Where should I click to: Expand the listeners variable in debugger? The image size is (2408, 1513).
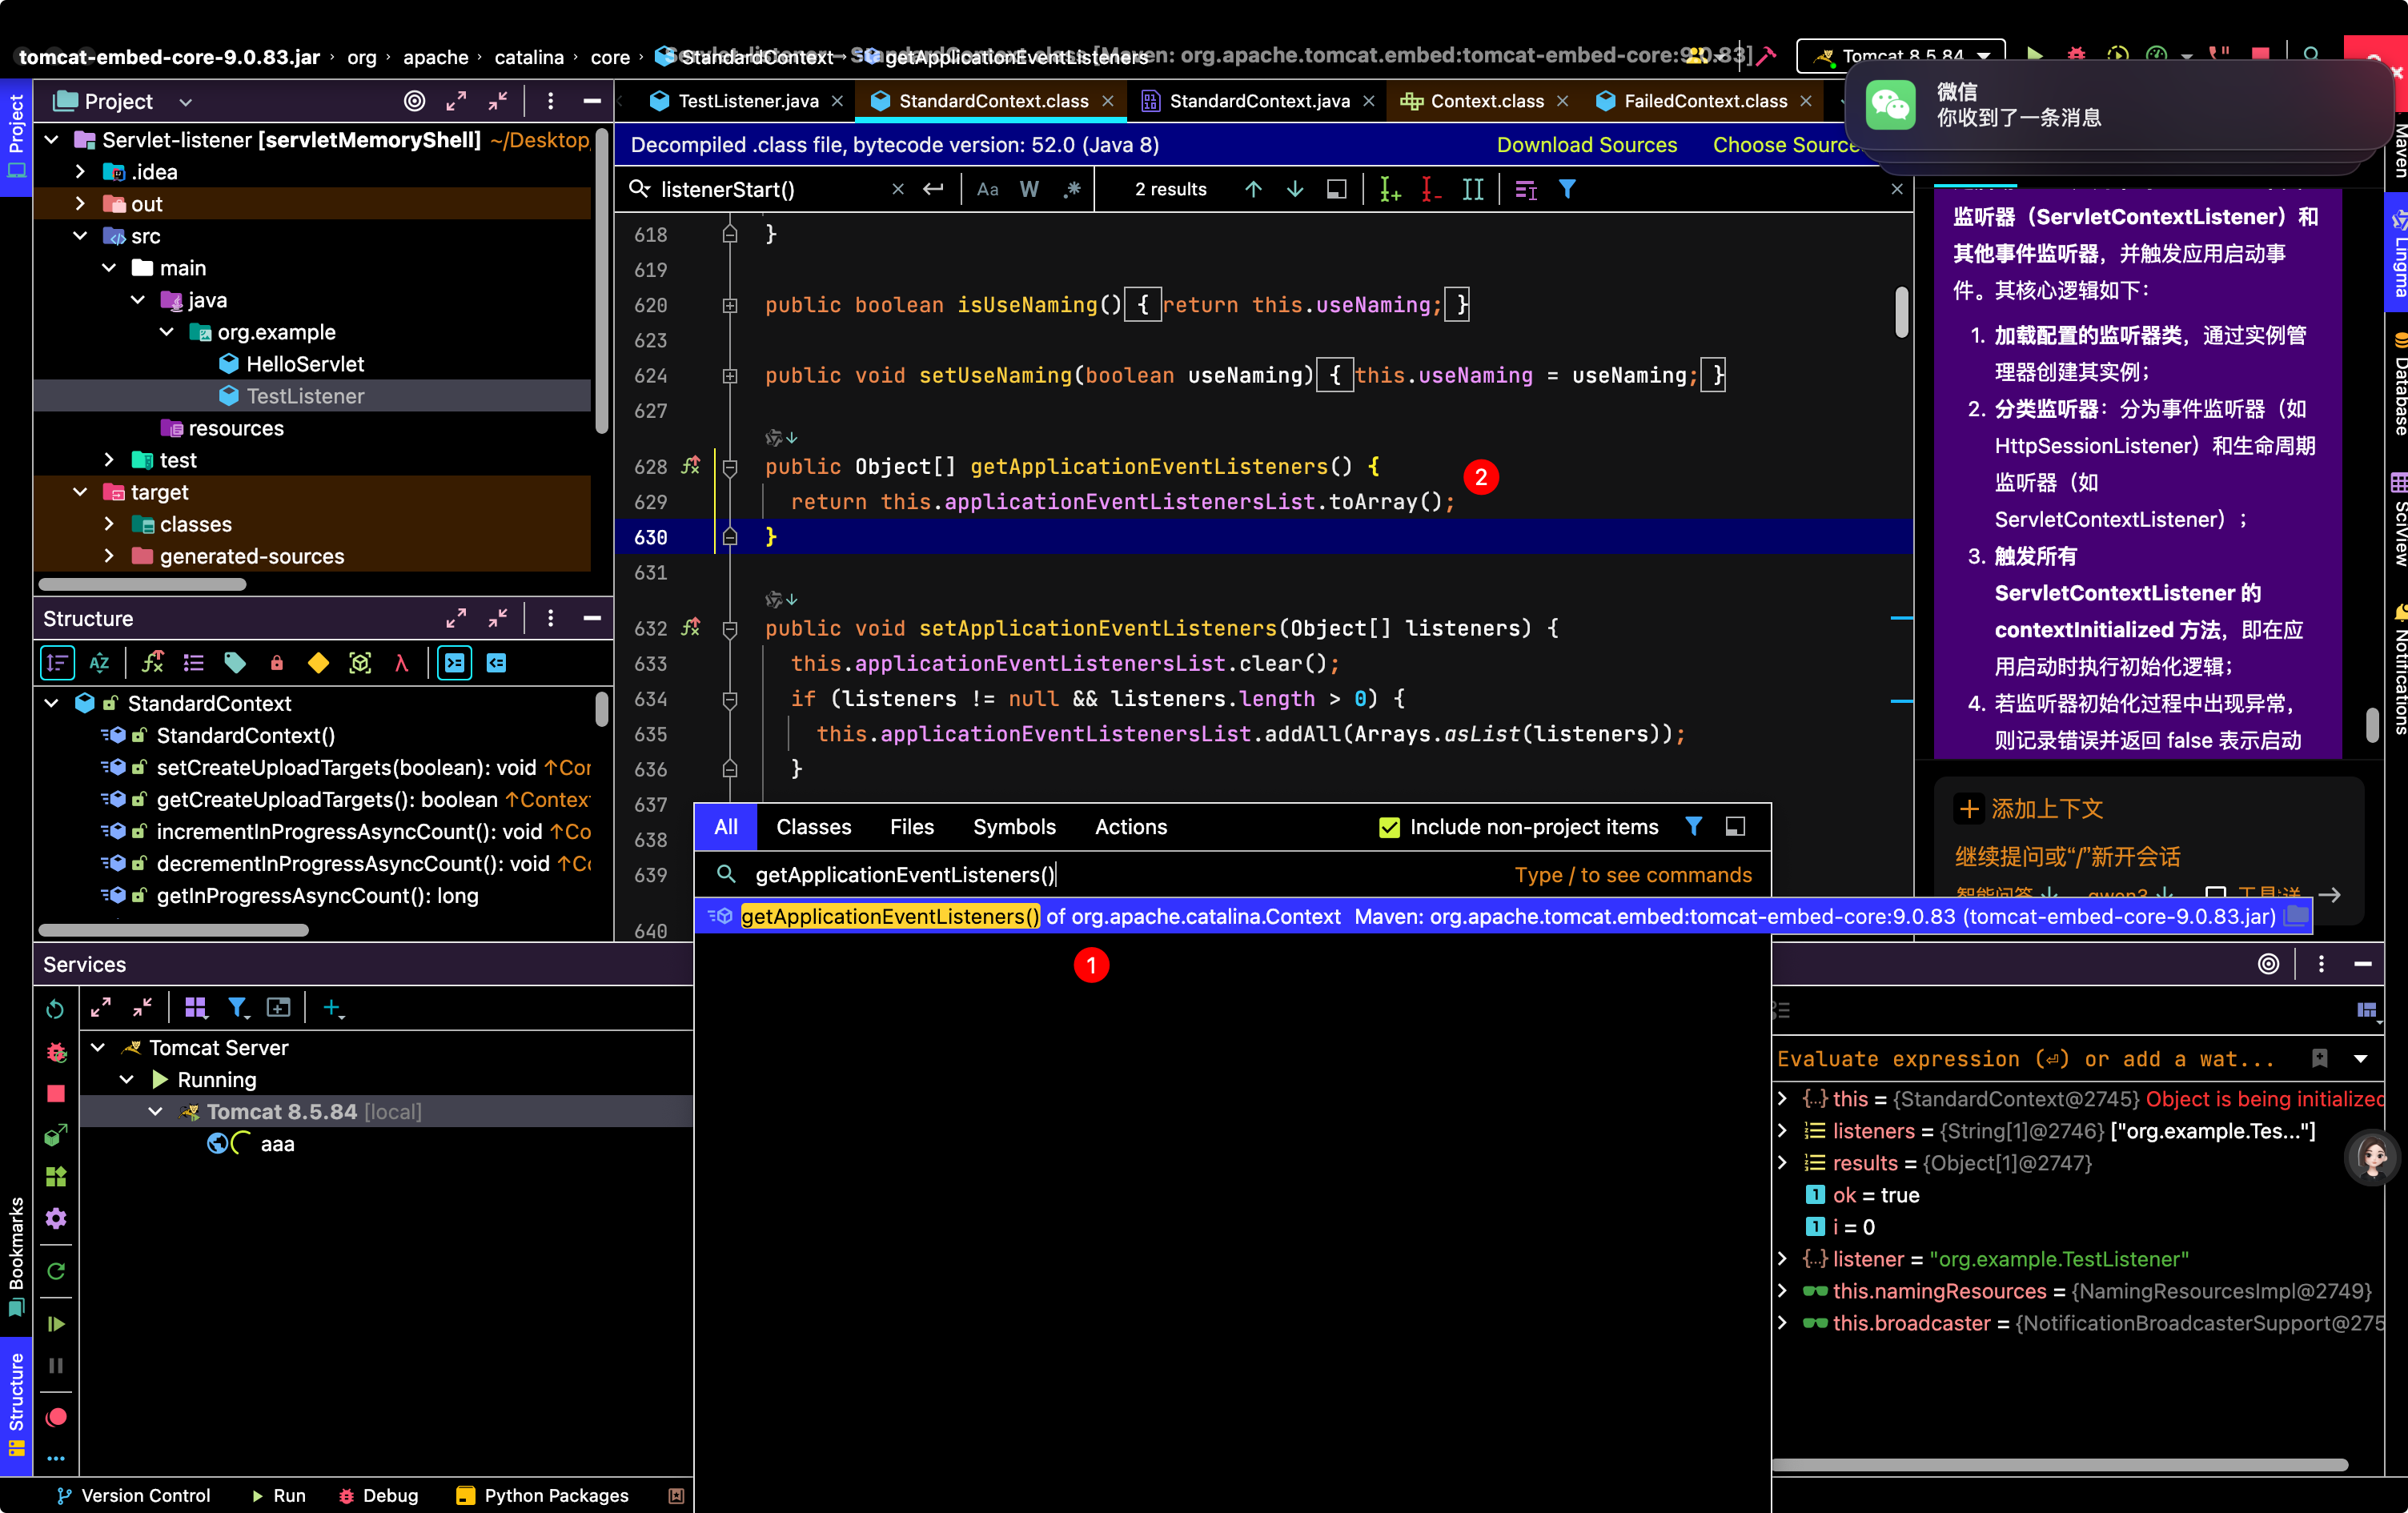coord(1782,1131)
